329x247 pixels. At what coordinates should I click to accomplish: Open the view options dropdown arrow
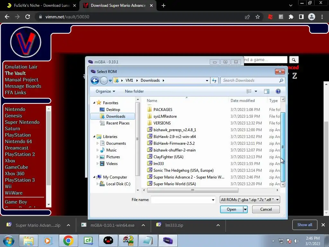click(256, 91)
